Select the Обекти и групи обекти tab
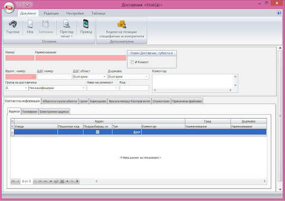This screenshot has width=285, height=201. [x=60, y=101]
